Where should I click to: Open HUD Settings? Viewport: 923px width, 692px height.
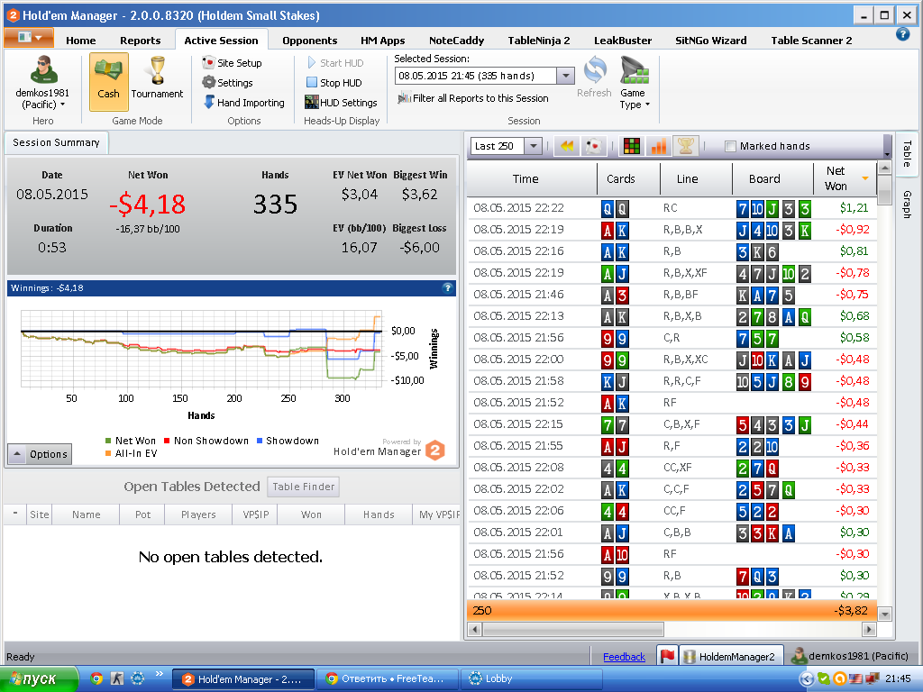(341, 103)
